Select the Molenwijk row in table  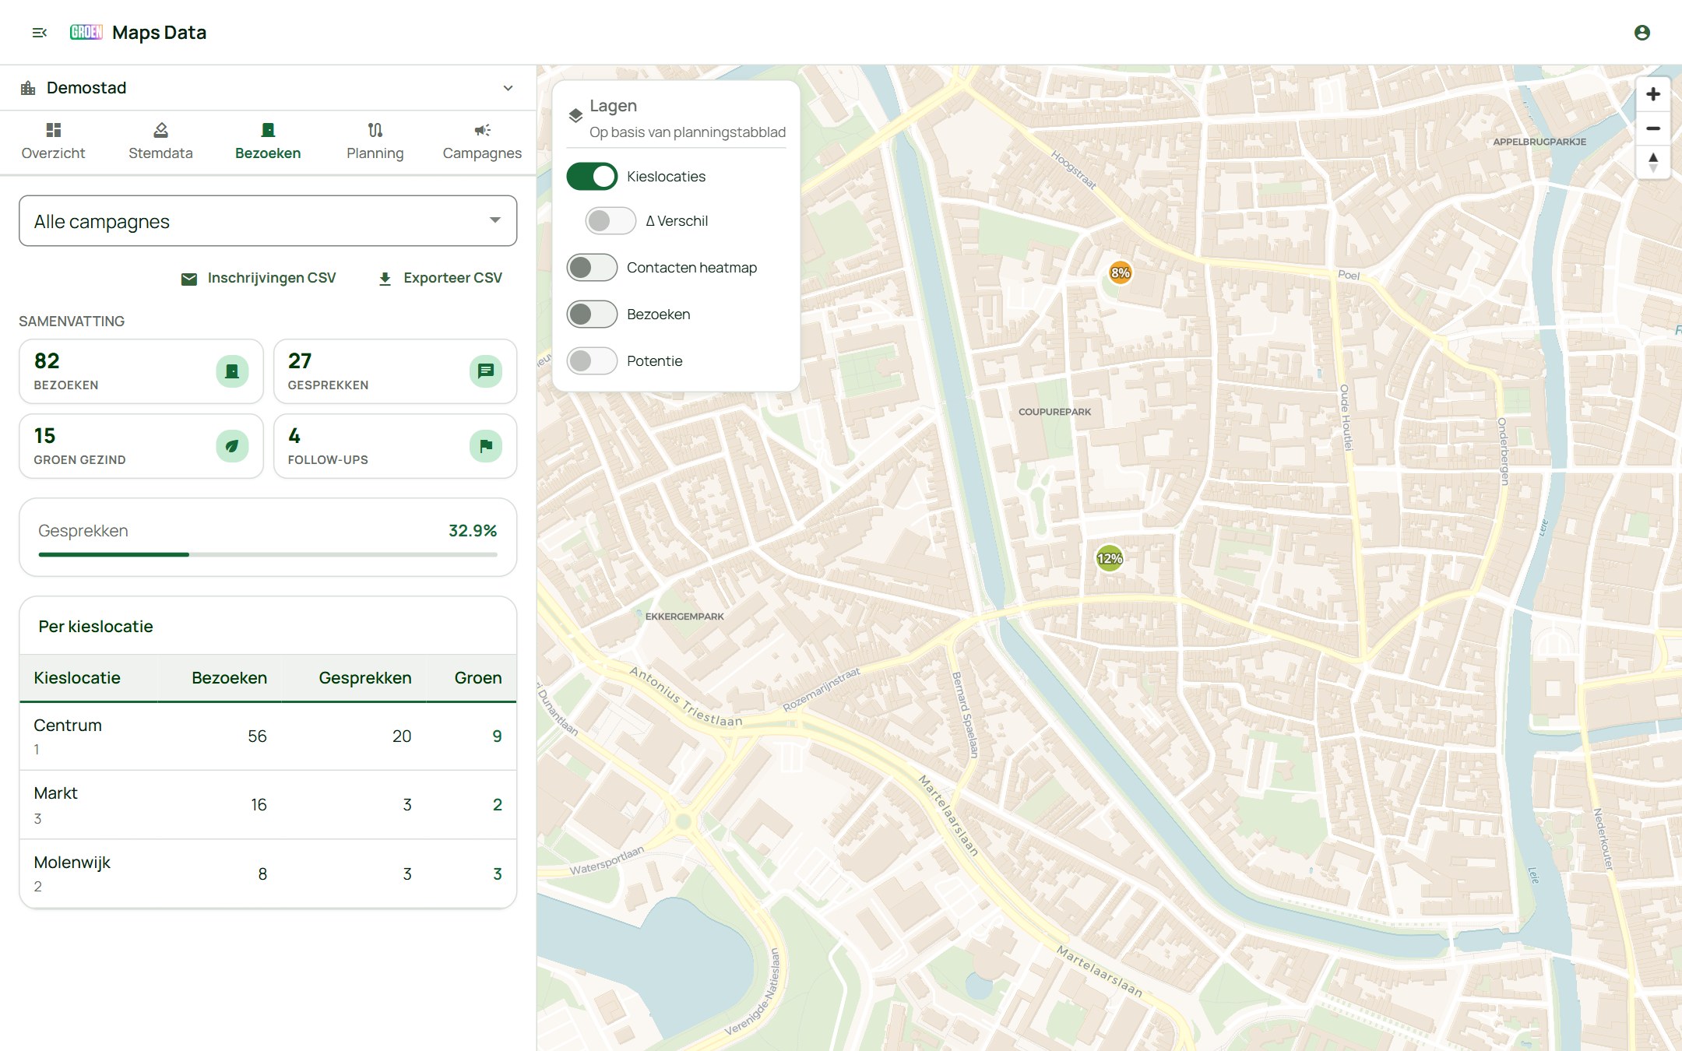[268, 873]
